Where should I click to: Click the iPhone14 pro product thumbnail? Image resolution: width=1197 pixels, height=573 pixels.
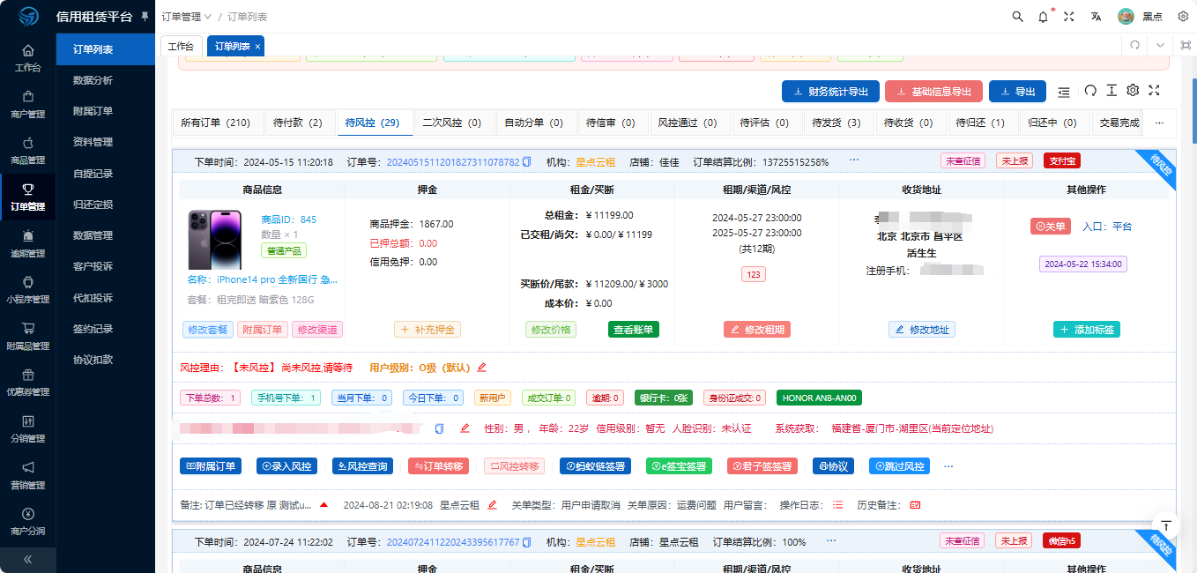(215, 239)
